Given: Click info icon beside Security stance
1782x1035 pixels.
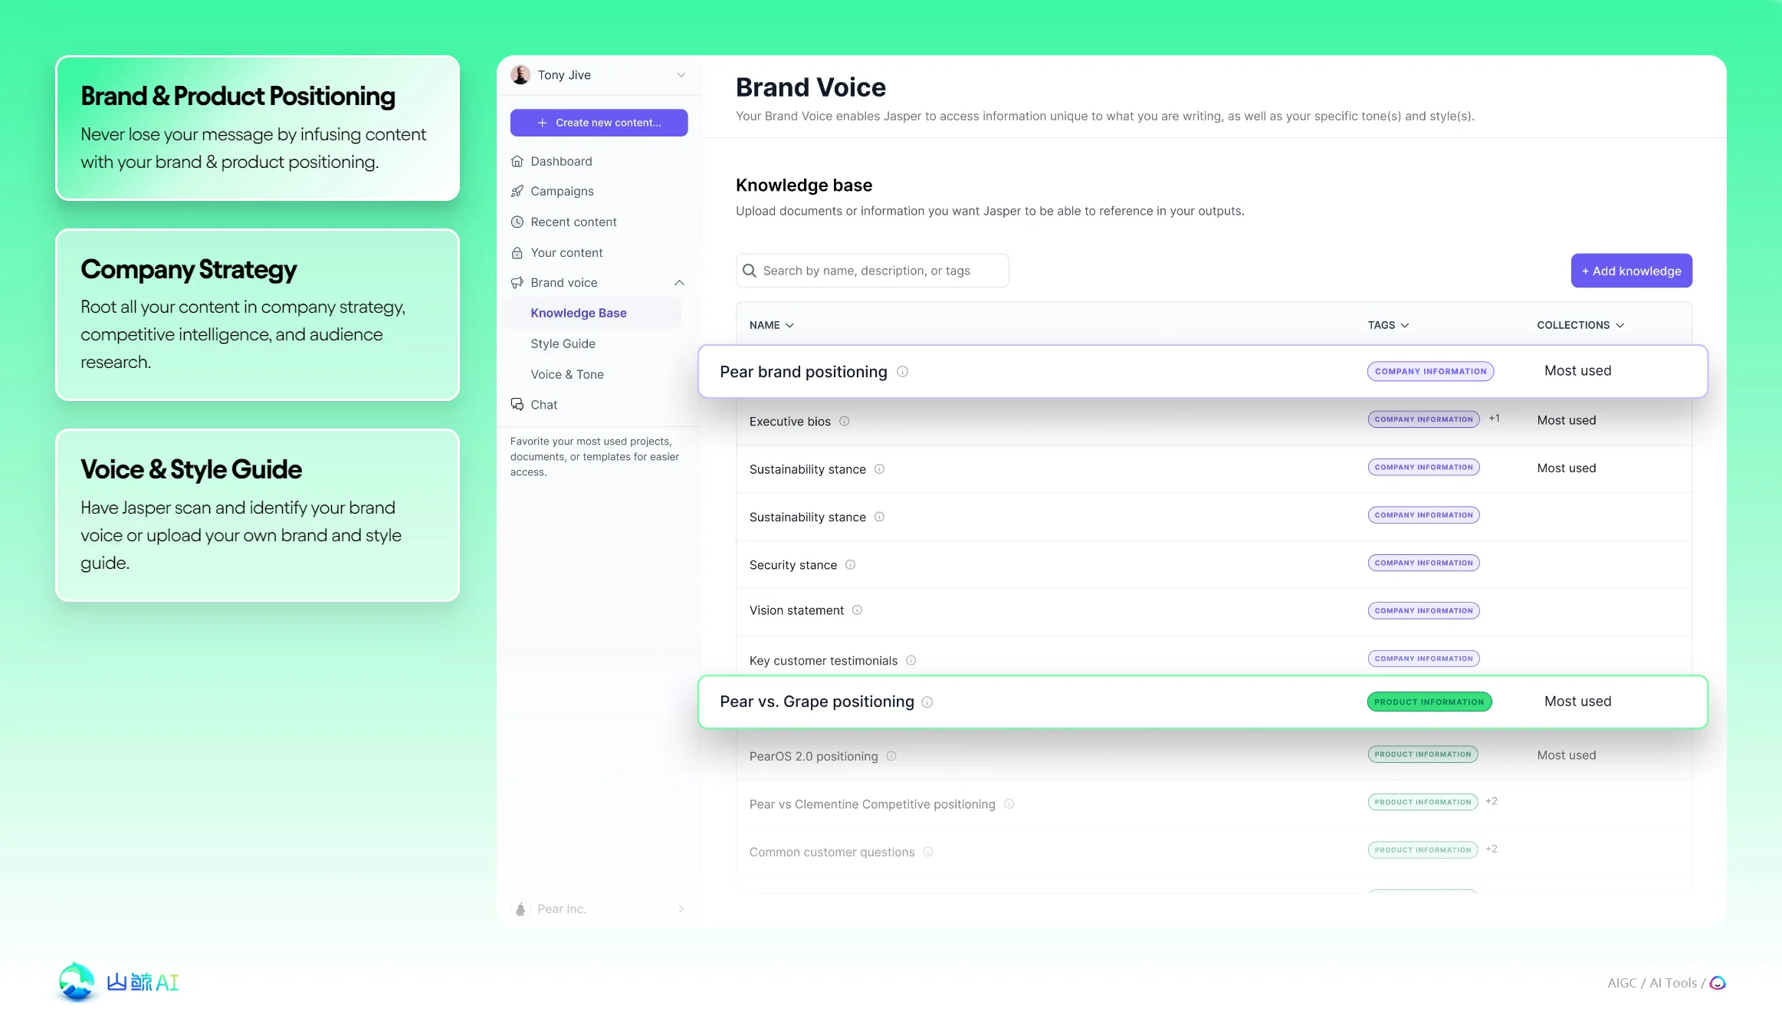Looking at the screenshot, I should (x=851, y=565).
